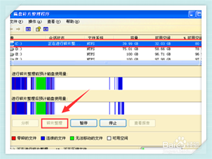Click the 100 GB capacity of E:
Image resolution: width=212 pixels, height=159 pixels.
click(132, 54)
